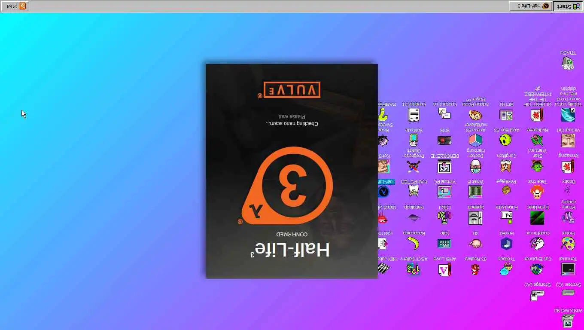Viewport: 584px width, 330px height.
Task: Open the Bananamp player
Action: click(414, 243)
